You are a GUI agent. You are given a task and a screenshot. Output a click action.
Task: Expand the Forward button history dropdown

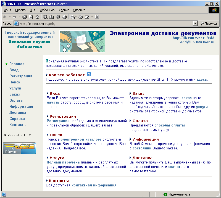pyautogui.click(x=20, y=17)
